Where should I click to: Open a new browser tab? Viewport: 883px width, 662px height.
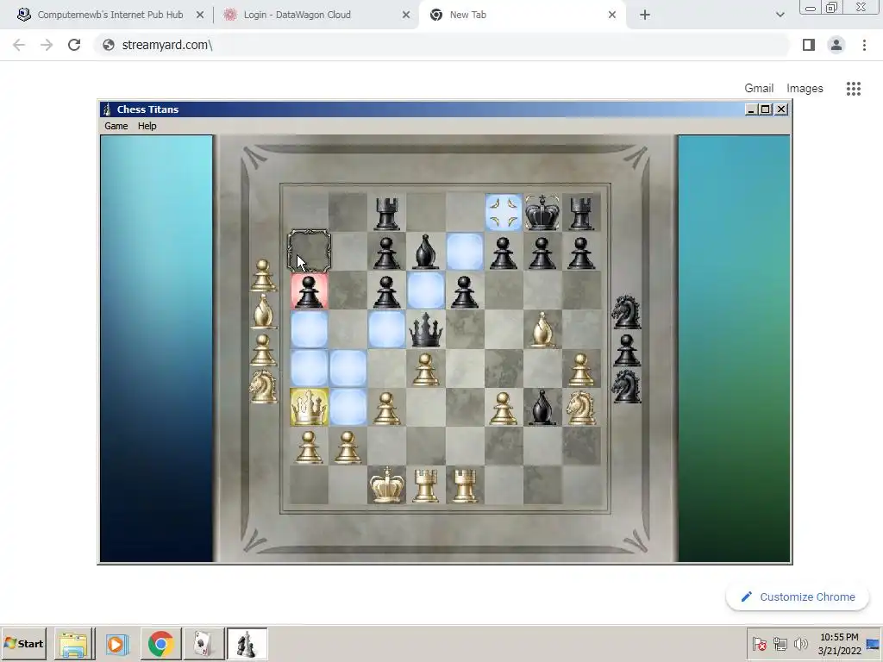[645, 15]
